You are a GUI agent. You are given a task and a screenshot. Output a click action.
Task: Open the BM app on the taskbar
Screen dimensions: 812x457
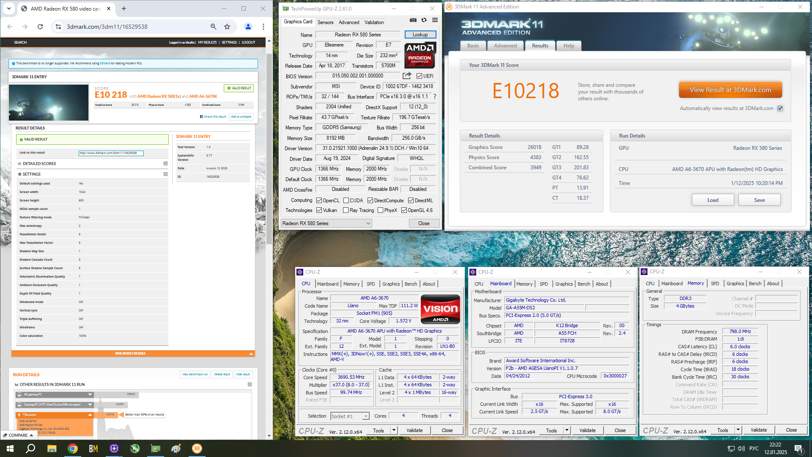[93, 449]
